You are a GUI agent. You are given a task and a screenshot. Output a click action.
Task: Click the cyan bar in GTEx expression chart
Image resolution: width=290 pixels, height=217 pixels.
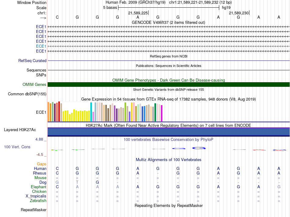tap(91, 112)
